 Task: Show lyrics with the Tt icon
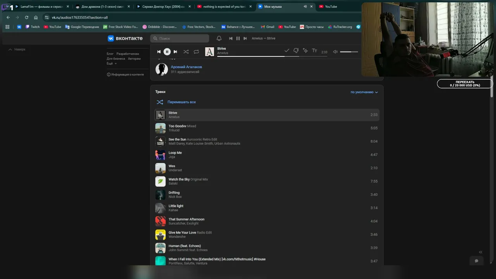(x=315, y=51)
